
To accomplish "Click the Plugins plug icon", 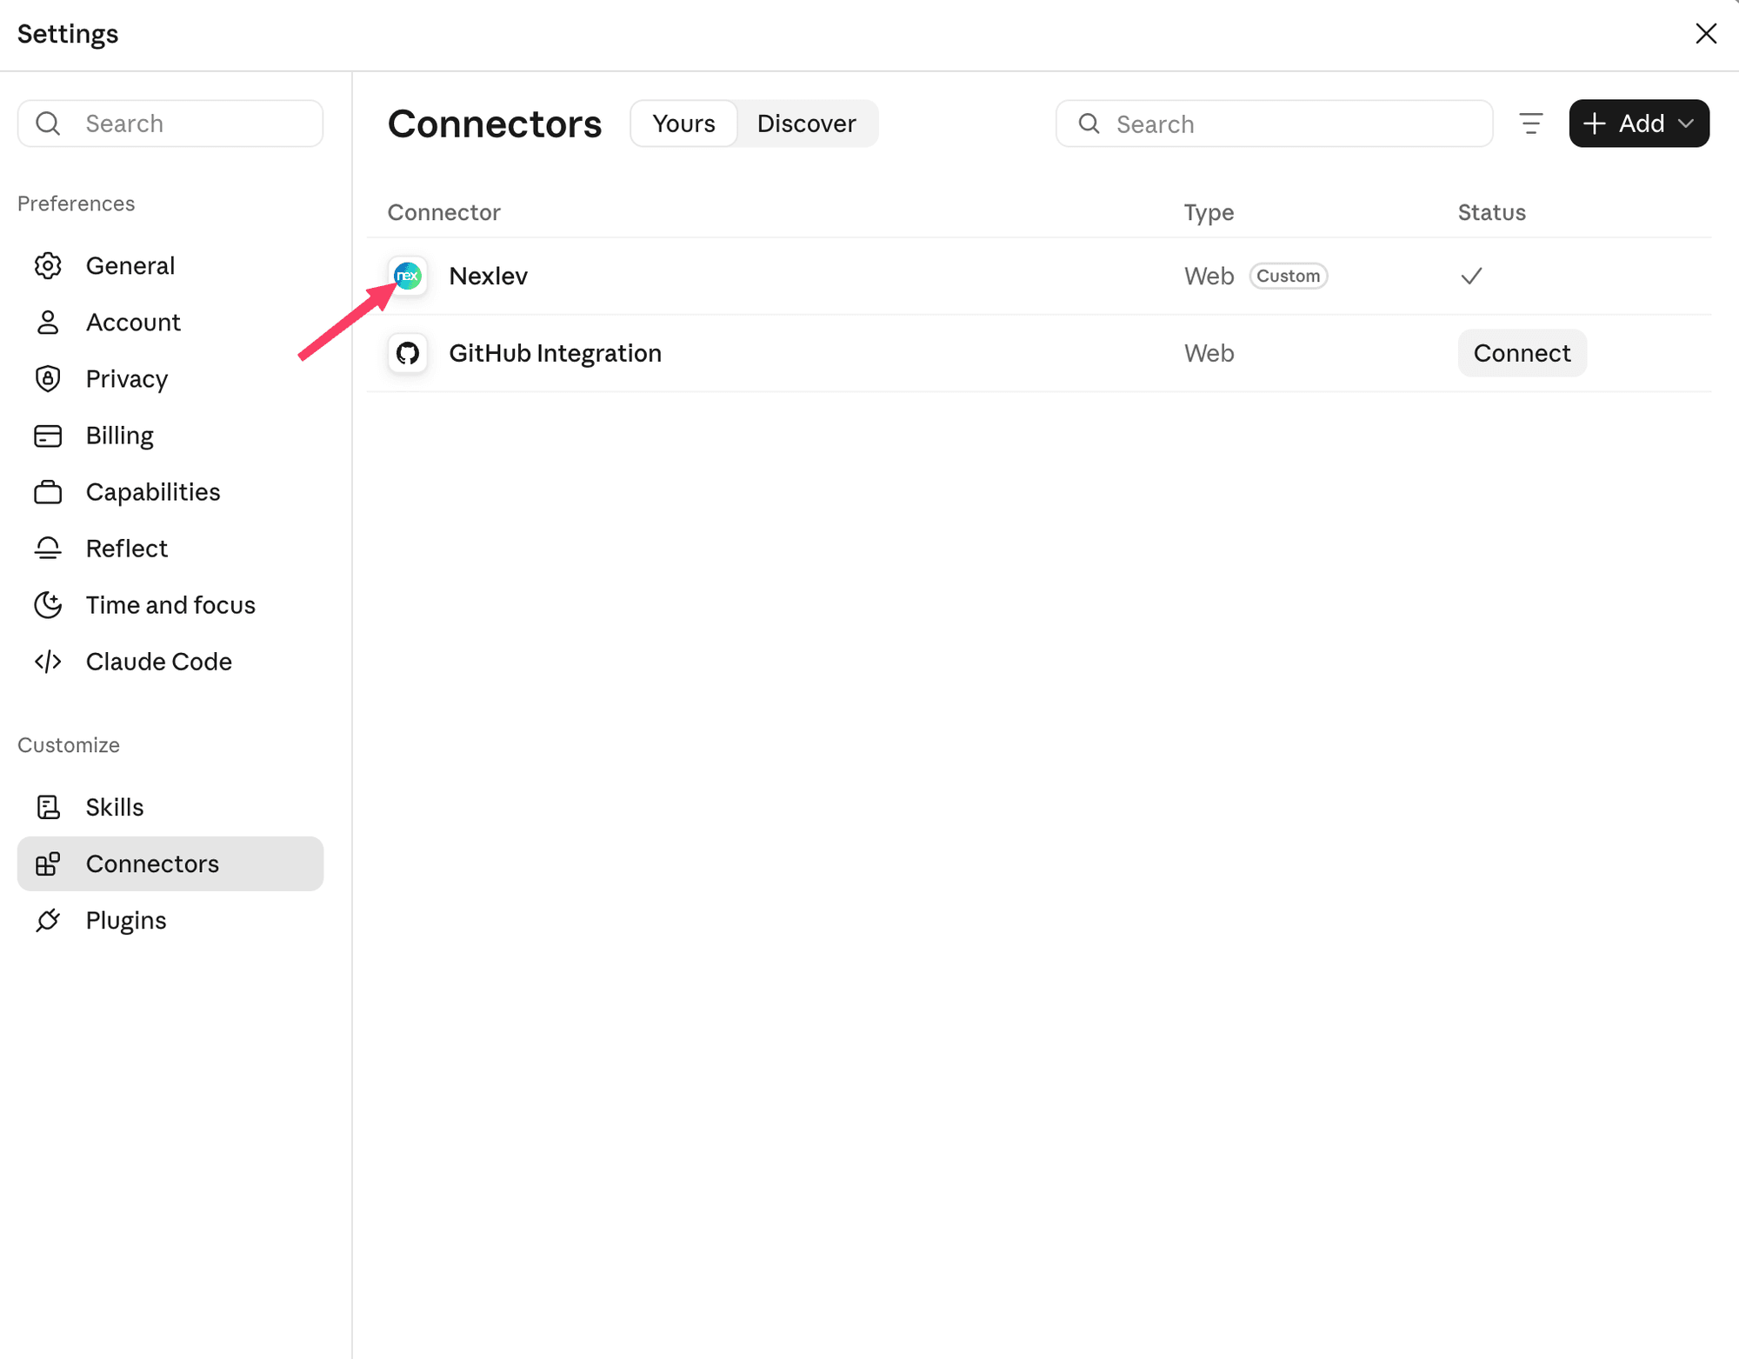I will (x=48, y=920).
